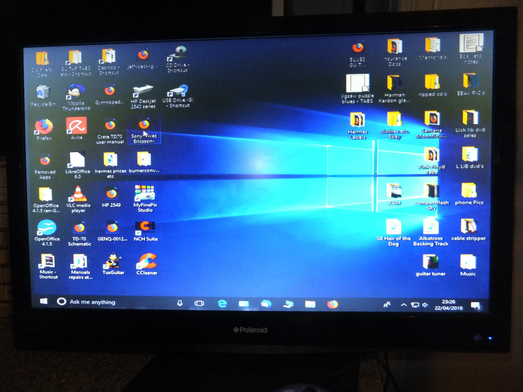This screenshot has height=392, width=523.
Task: Open the compactflash SRV folder
Action: coord(432,197)
